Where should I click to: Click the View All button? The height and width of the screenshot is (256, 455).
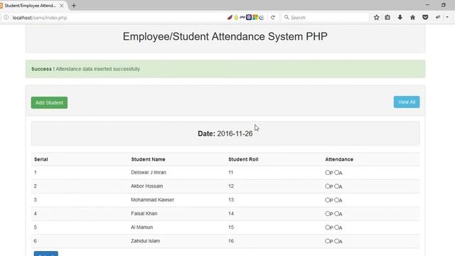[x=407, y=102]
